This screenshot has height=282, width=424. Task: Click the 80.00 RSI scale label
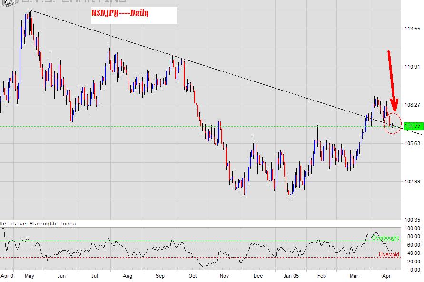412,236
